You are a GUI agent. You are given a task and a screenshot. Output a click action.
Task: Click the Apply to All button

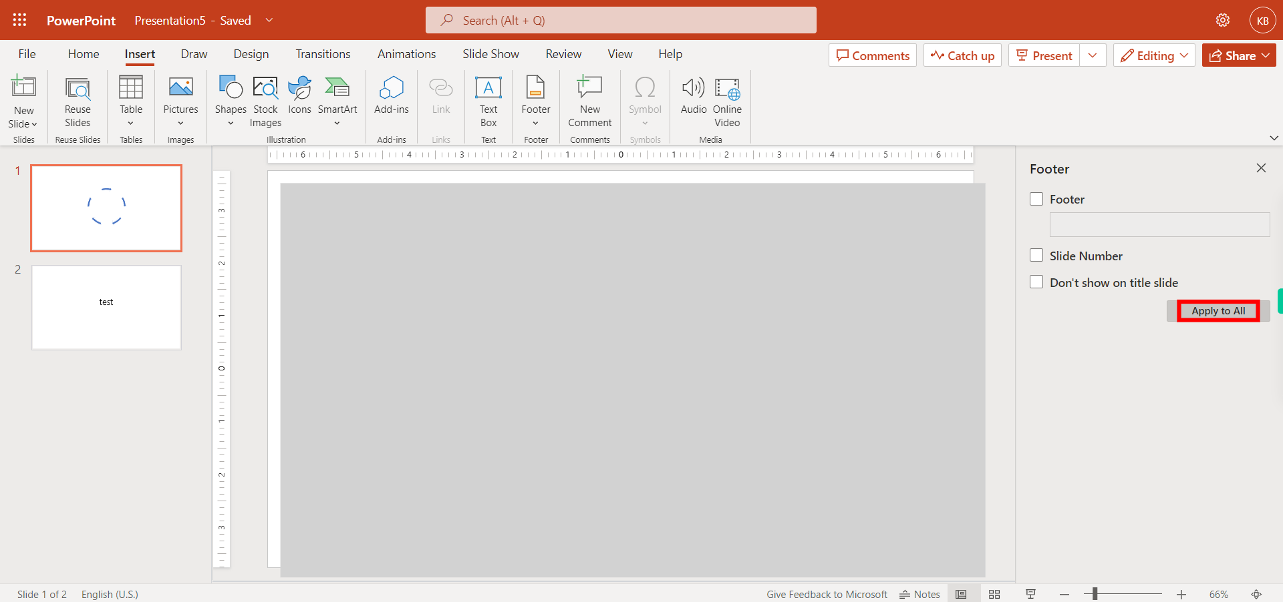point(1218,311)
